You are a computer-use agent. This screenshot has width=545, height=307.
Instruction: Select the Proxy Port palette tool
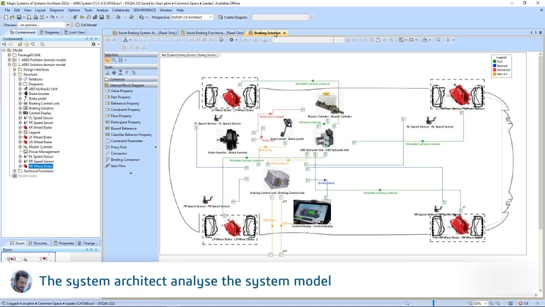(119, 147)
